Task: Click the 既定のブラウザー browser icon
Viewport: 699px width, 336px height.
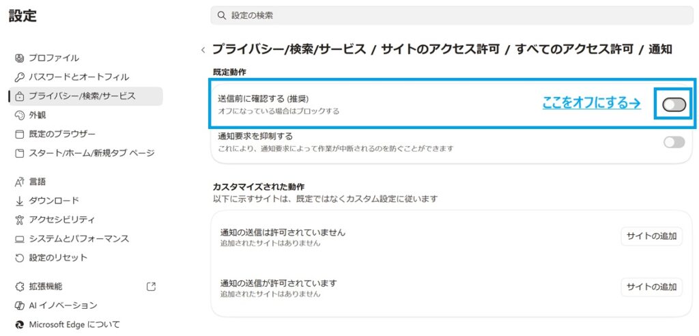Action: coord(19,135)
